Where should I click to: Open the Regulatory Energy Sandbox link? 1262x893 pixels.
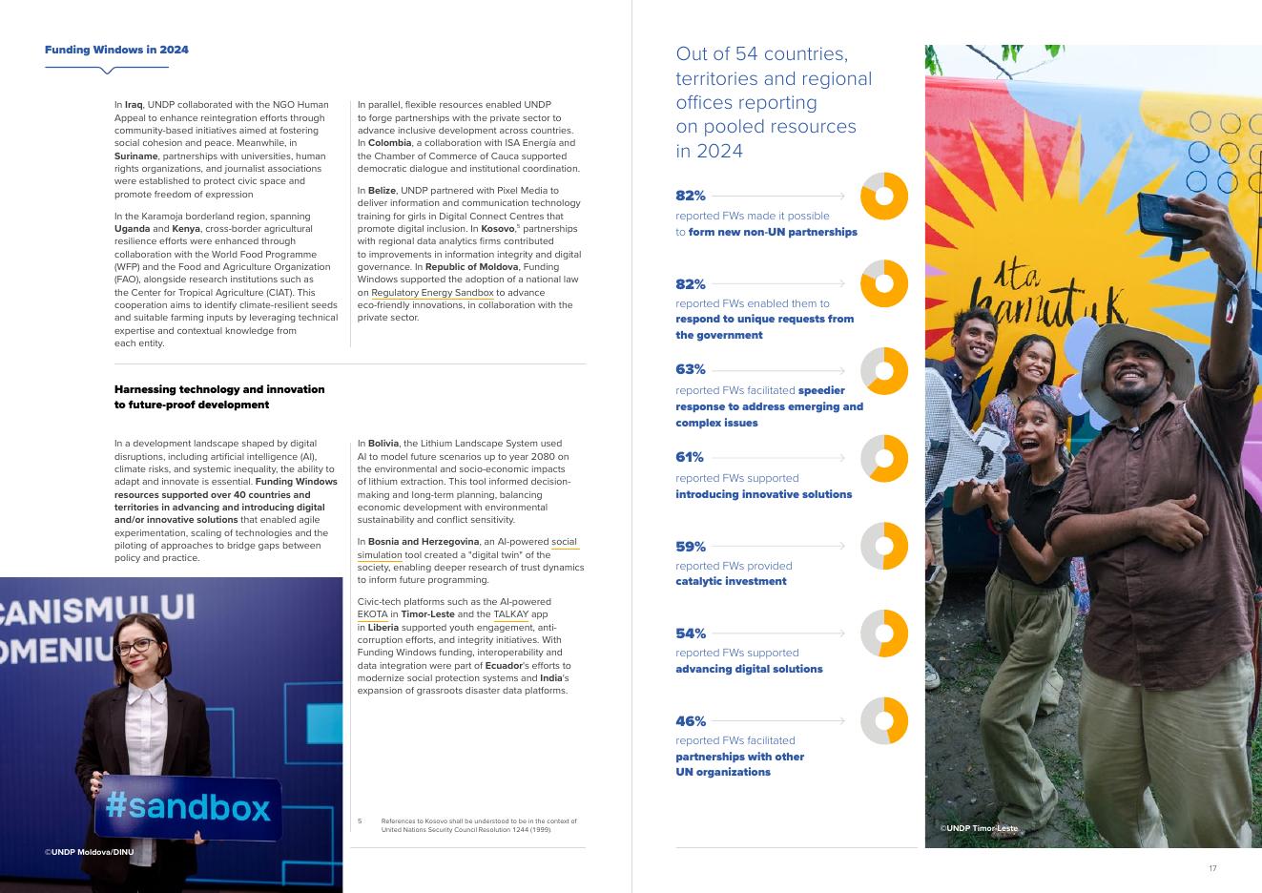tap(432, 293)
